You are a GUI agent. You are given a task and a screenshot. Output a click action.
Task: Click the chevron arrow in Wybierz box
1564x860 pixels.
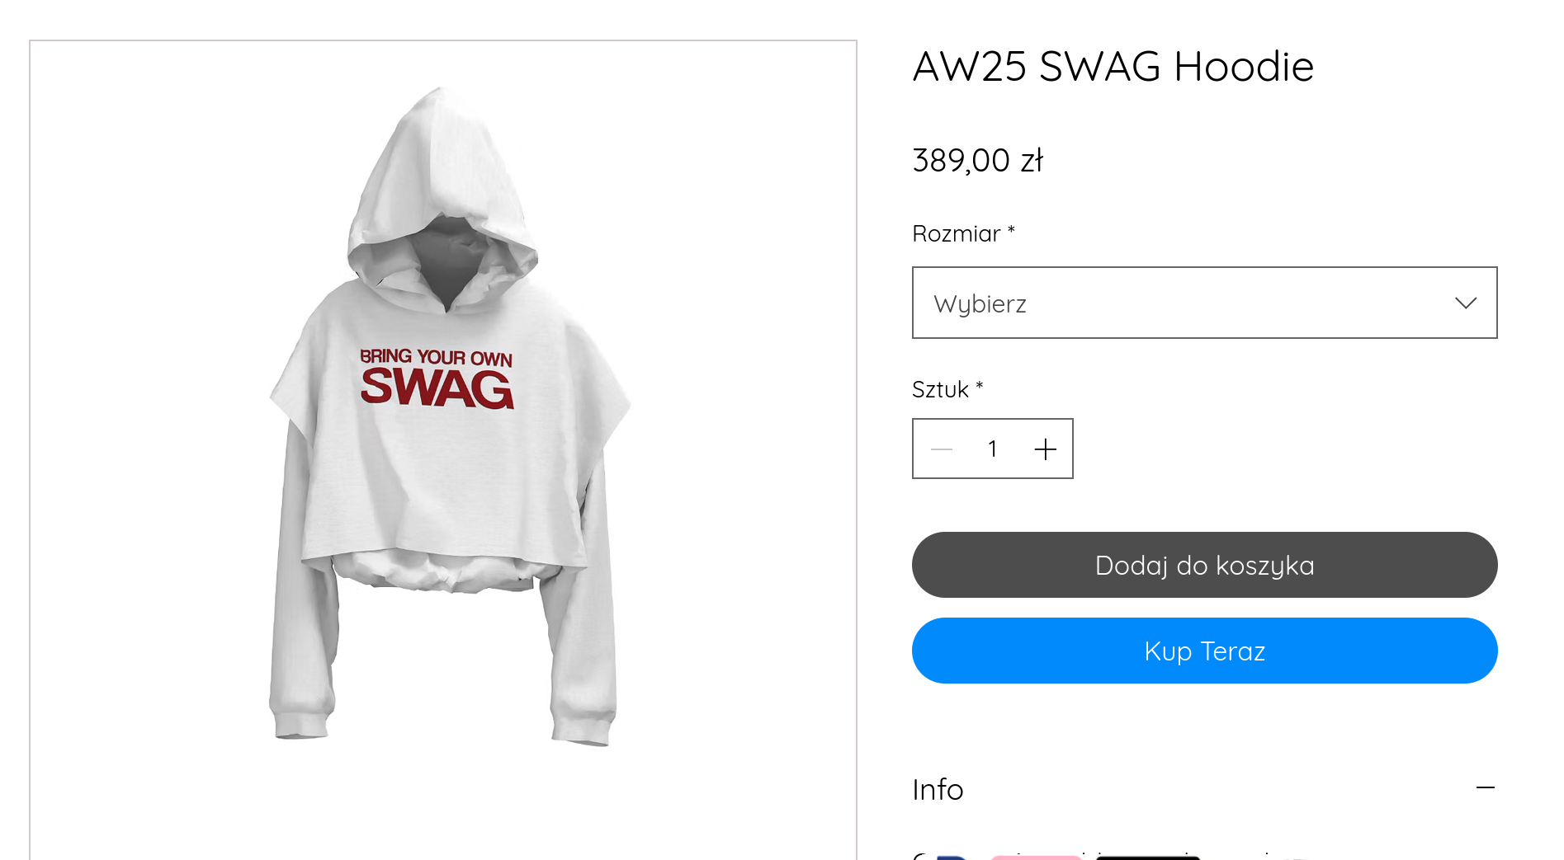click(x=1466, y=303)
